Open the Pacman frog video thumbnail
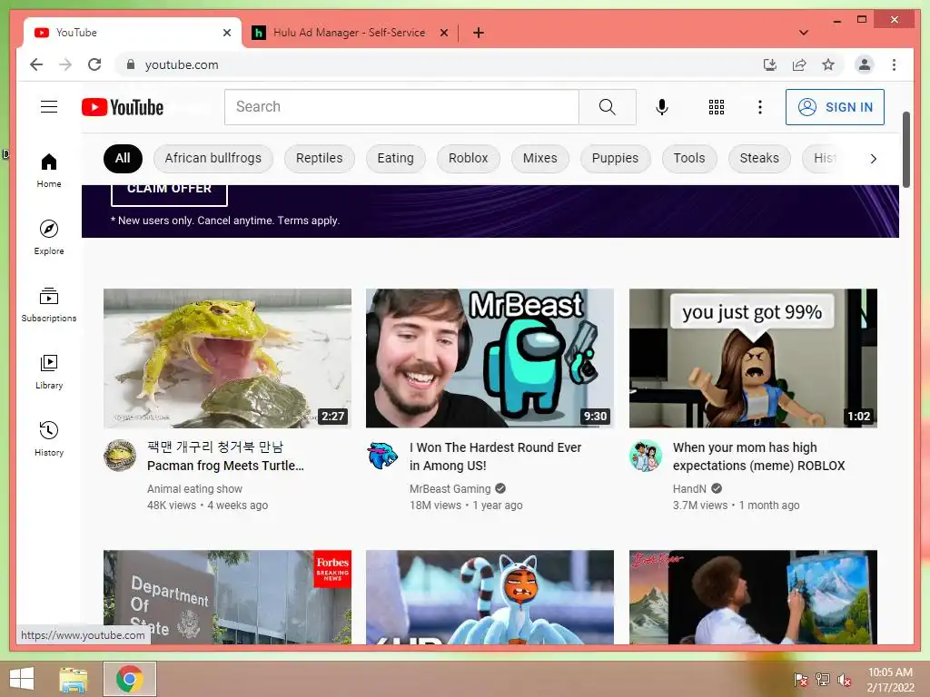 click(x=227, y=358)
